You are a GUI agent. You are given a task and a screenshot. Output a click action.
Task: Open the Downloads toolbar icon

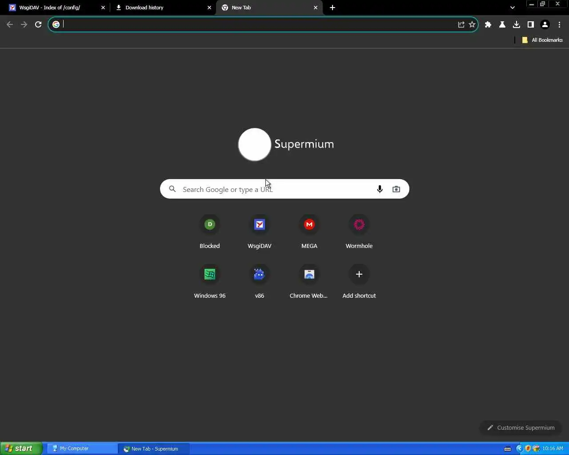click(517, 24)
